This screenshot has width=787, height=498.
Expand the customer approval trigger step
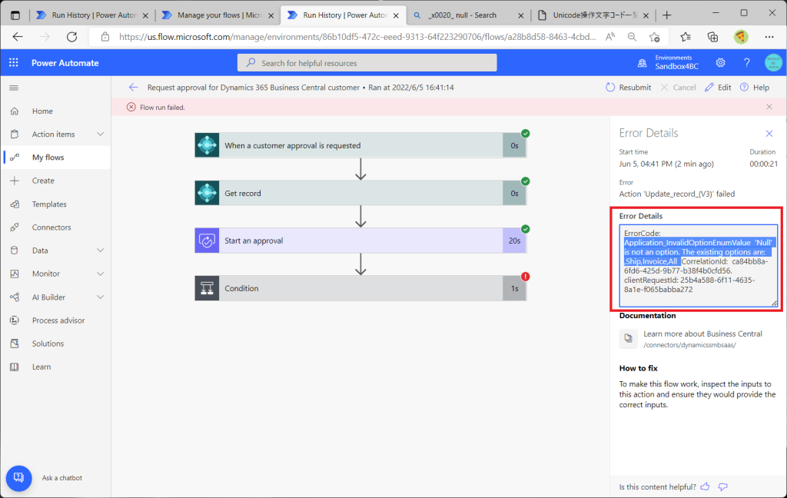[x=360, y=145]
